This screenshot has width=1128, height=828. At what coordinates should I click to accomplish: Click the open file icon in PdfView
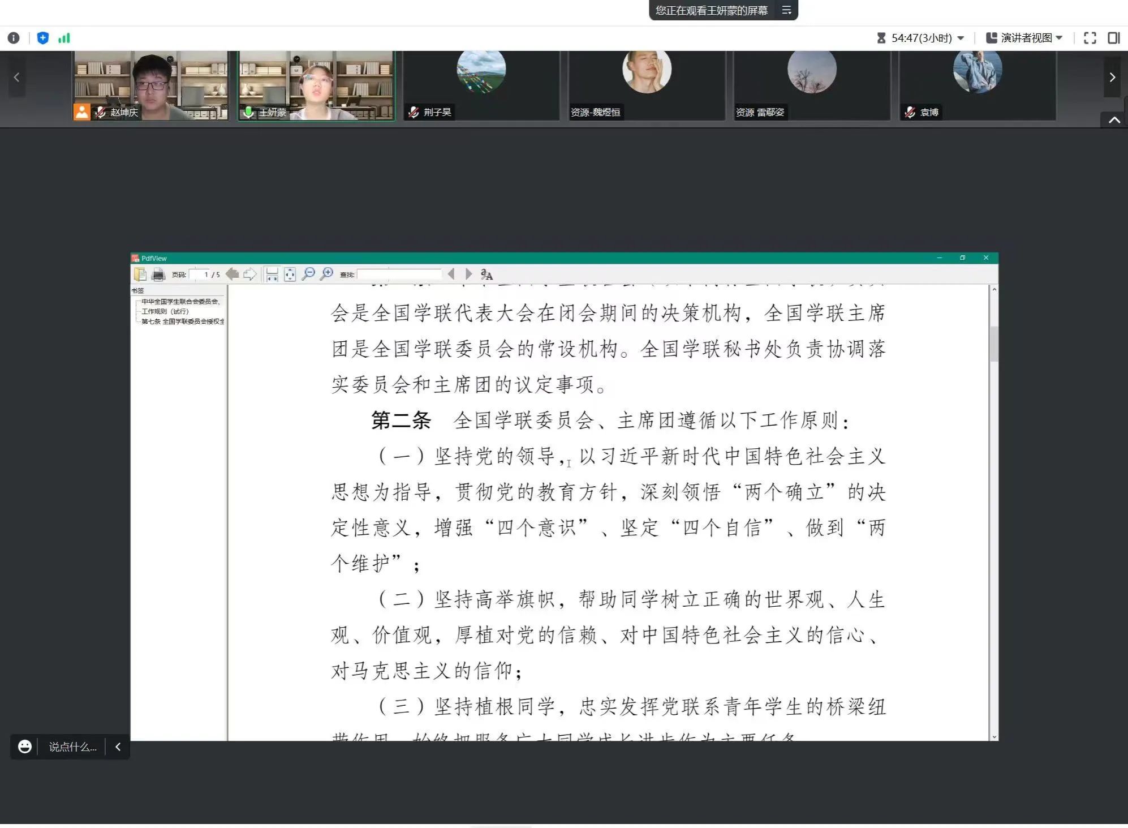[x=140, y=274]
